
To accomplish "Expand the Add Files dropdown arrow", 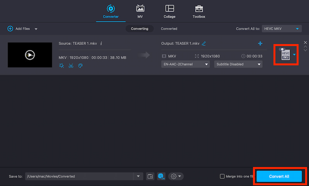I will [x=36, y=29].
